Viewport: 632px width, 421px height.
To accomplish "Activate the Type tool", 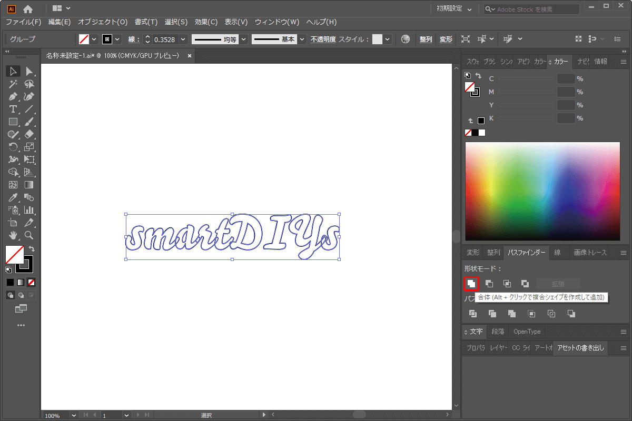I will tap(14, 109).
